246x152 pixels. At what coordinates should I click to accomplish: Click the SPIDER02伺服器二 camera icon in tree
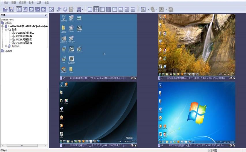[13, 33]
